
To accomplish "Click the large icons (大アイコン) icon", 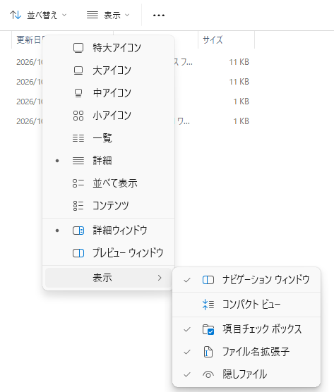I will click(78, 71).
